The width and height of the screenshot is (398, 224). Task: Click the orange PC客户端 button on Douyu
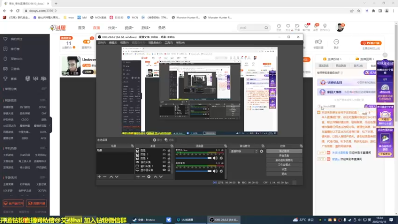[x=371, y=43]
